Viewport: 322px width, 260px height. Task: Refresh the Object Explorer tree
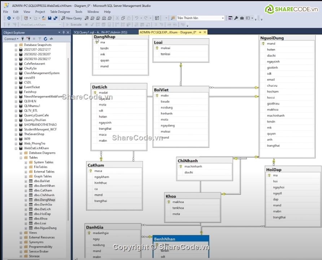click(x=45, y=39)
